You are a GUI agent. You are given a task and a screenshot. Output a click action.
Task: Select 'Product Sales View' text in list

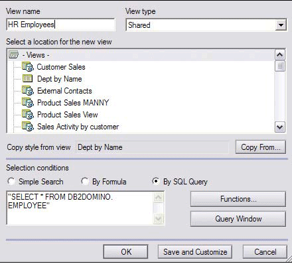(68, 115)
